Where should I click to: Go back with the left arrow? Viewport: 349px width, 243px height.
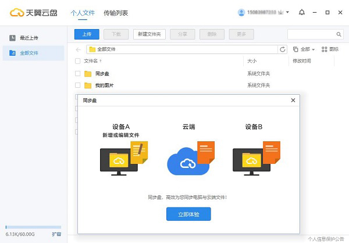tap(79, 49)
